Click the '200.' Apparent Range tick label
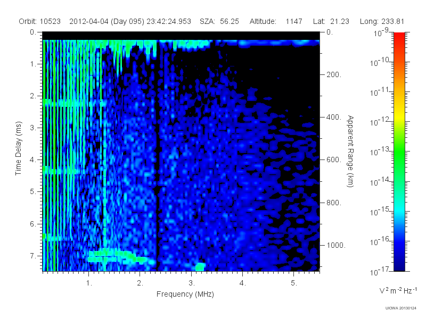 [x=333, y=74]
